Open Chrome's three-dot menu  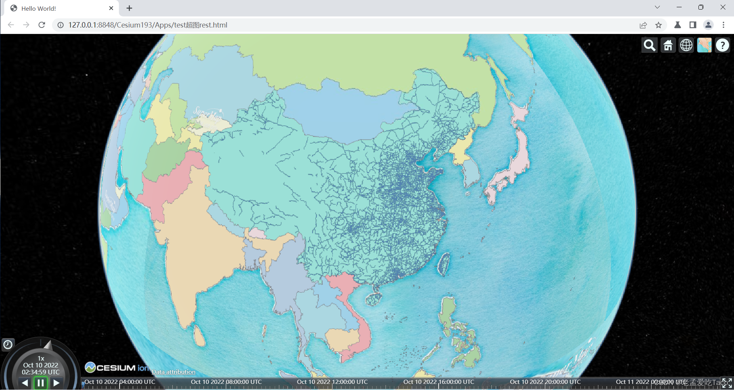(x=723, y=25)
